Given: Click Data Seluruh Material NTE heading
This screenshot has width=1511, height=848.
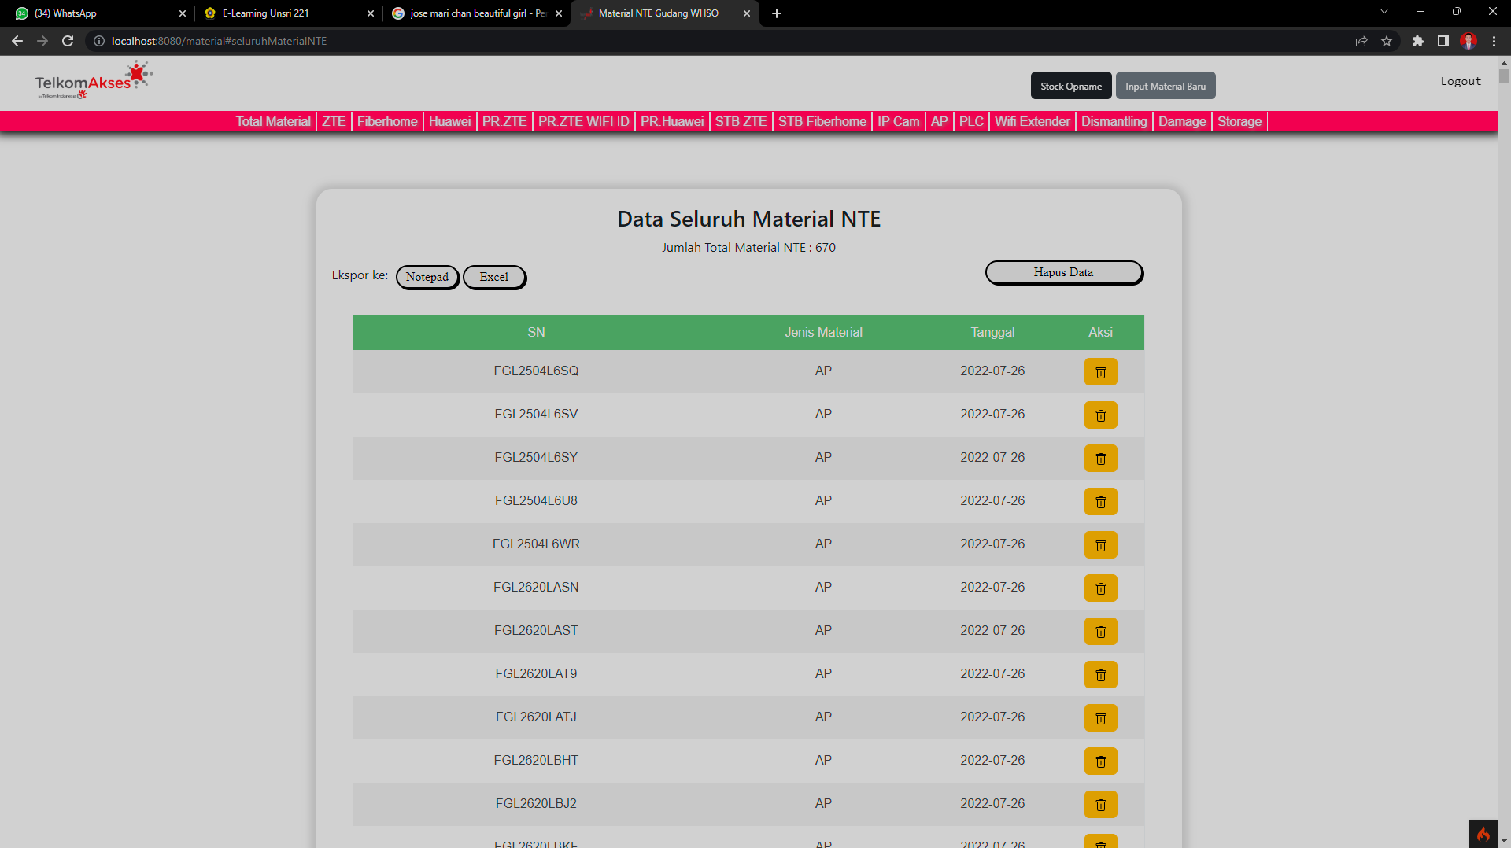Looking at the screenshot, I should 748,219.
